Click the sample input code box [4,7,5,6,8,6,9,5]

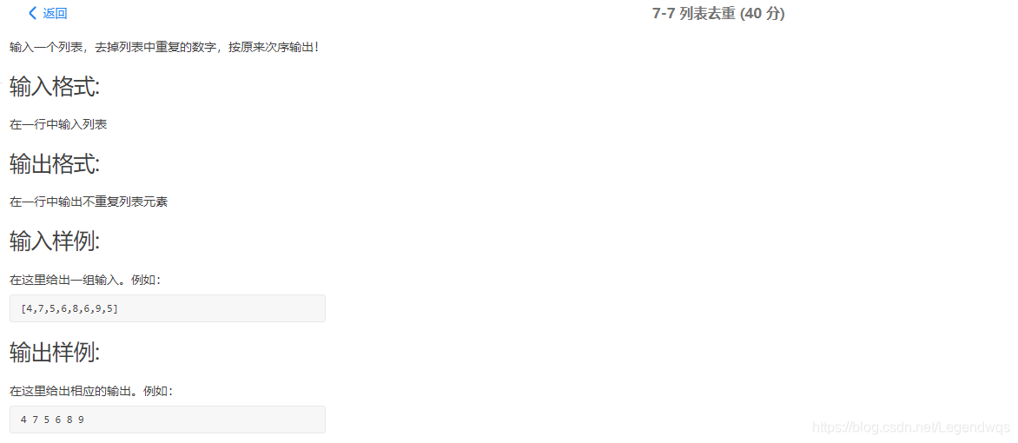pyautogui.click(x=168, y=307)
